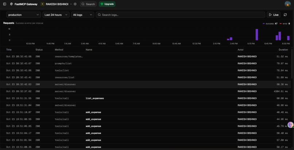Click the 79.97 ms duration value
This screenshot has width=294, height=150.
pos(282,63)
